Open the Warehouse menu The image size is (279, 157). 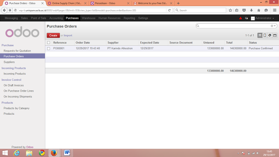click(88, 18)
